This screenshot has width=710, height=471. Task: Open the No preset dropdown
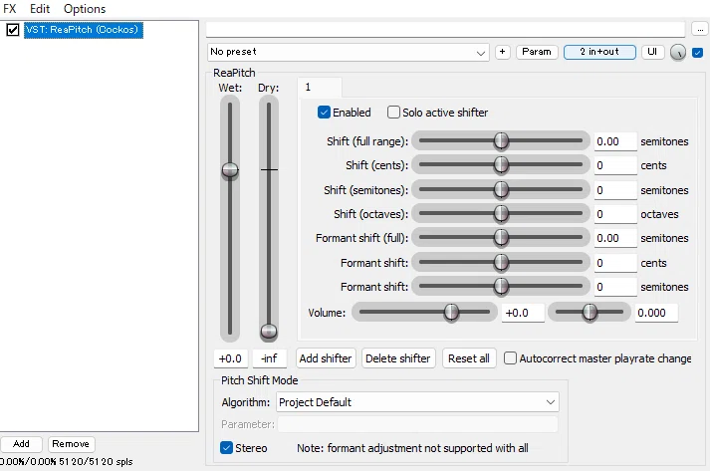(x=348, y=52)
